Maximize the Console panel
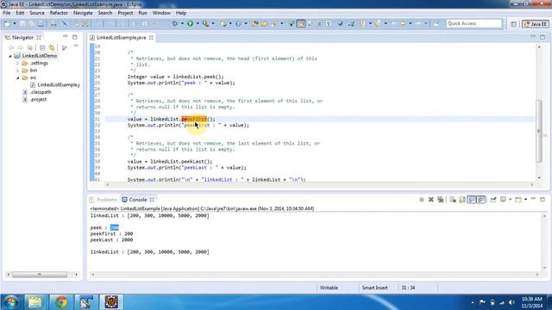The height and width of the screenshot is (310, 552). point(543,199)
